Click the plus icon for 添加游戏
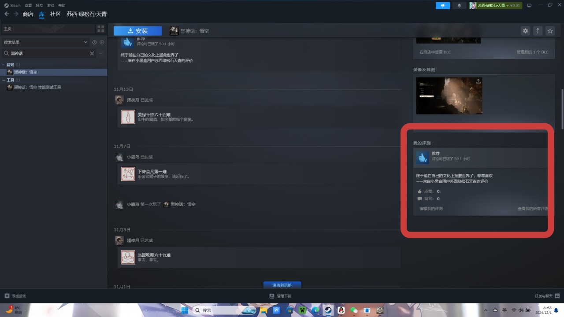The width and height of the screenshot is (564, 317). [7, 296]
